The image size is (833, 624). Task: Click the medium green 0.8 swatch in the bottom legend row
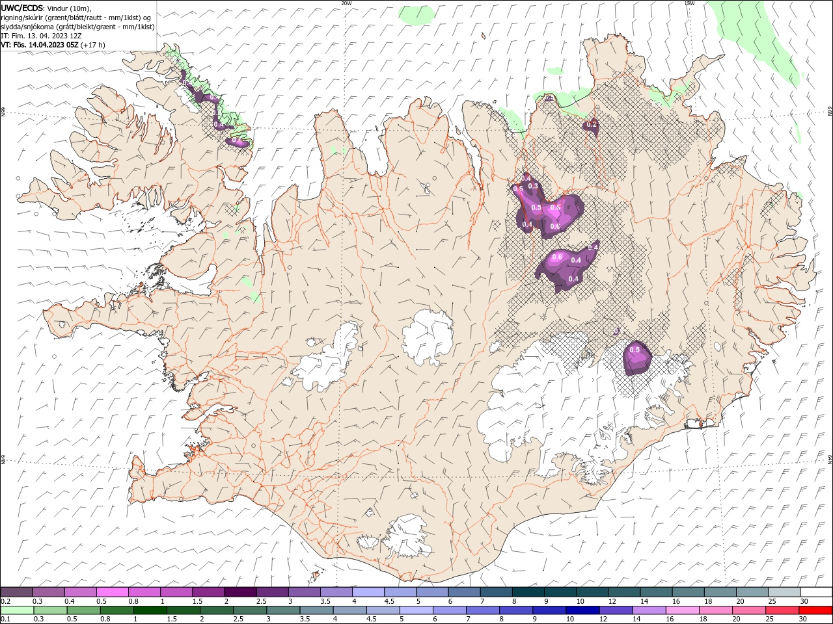(x=117, y=610)
